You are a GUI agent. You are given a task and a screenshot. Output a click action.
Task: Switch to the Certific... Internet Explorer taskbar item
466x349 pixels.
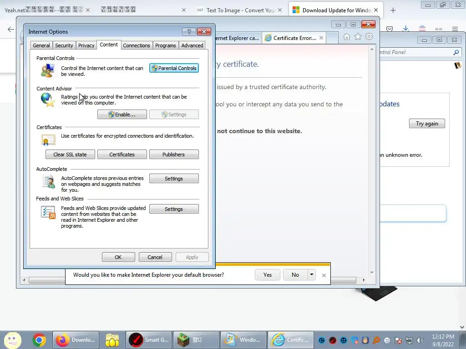click(x=291, y=340)
